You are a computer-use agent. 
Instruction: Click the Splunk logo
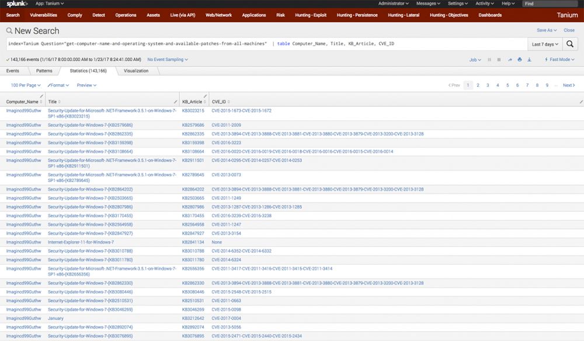(17, 4)
